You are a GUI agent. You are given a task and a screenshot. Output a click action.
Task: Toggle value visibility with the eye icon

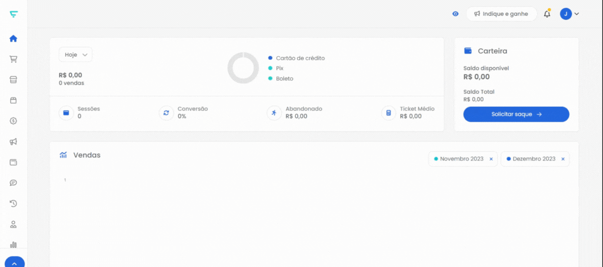point(455,14)
